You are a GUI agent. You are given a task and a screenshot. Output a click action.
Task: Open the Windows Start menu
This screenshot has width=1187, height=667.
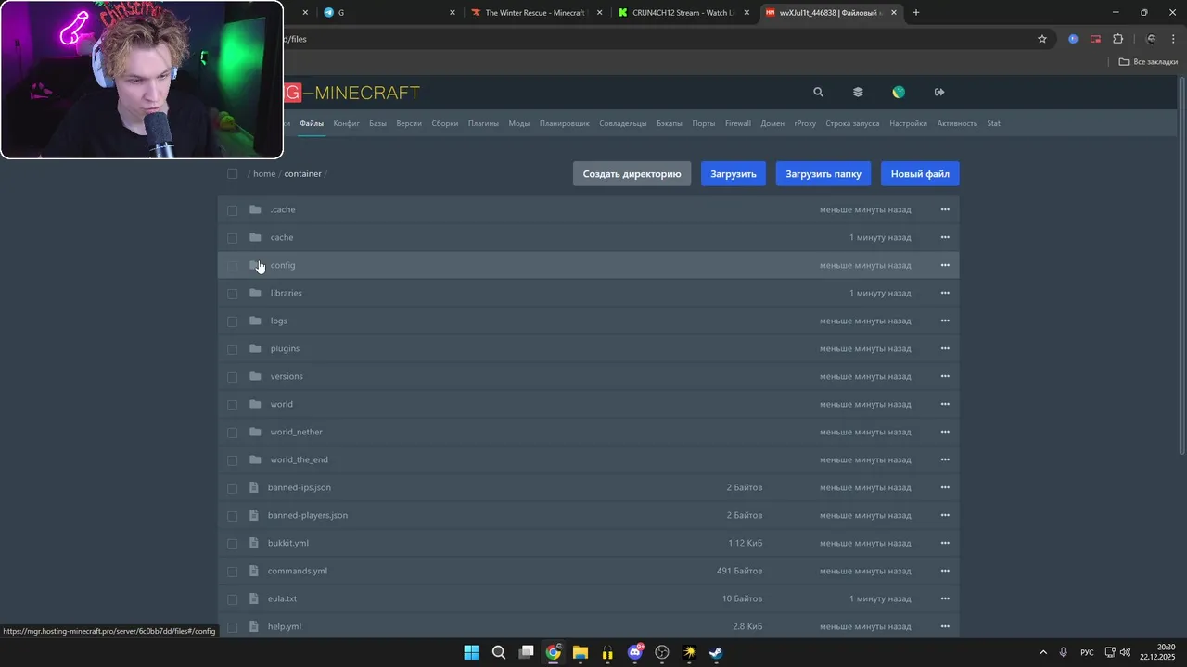[x=471, y=652]
